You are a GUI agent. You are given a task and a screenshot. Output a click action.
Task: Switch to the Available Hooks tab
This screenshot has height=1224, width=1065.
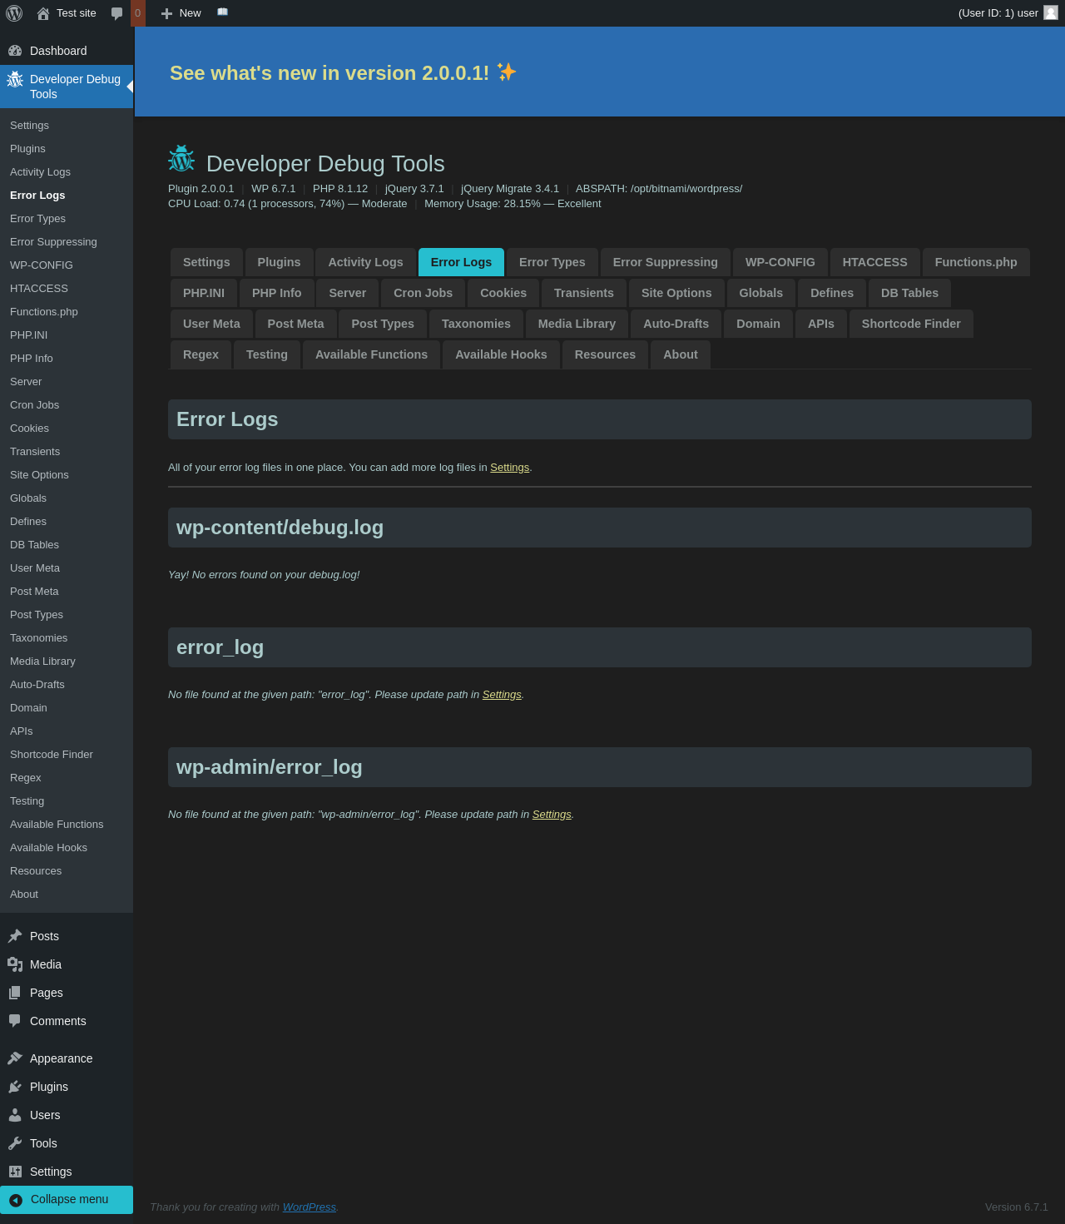pyautogui.click(x=501, y=354)
